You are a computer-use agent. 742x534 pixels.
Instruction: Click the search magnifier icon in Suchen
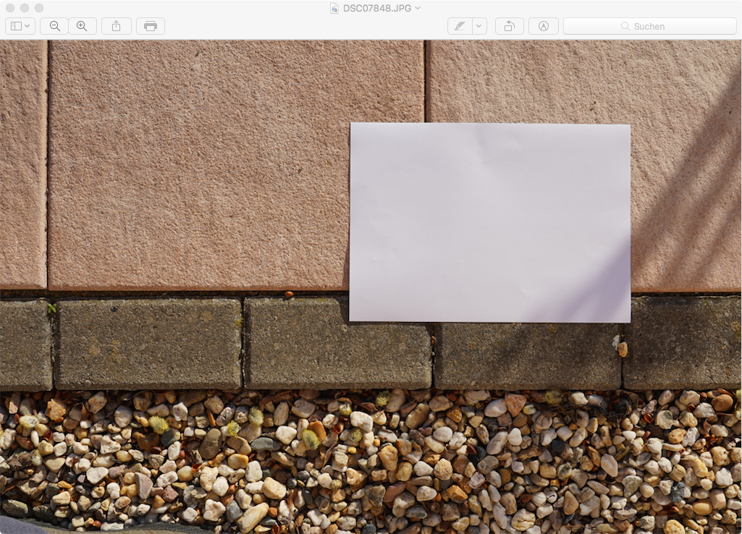625,26
